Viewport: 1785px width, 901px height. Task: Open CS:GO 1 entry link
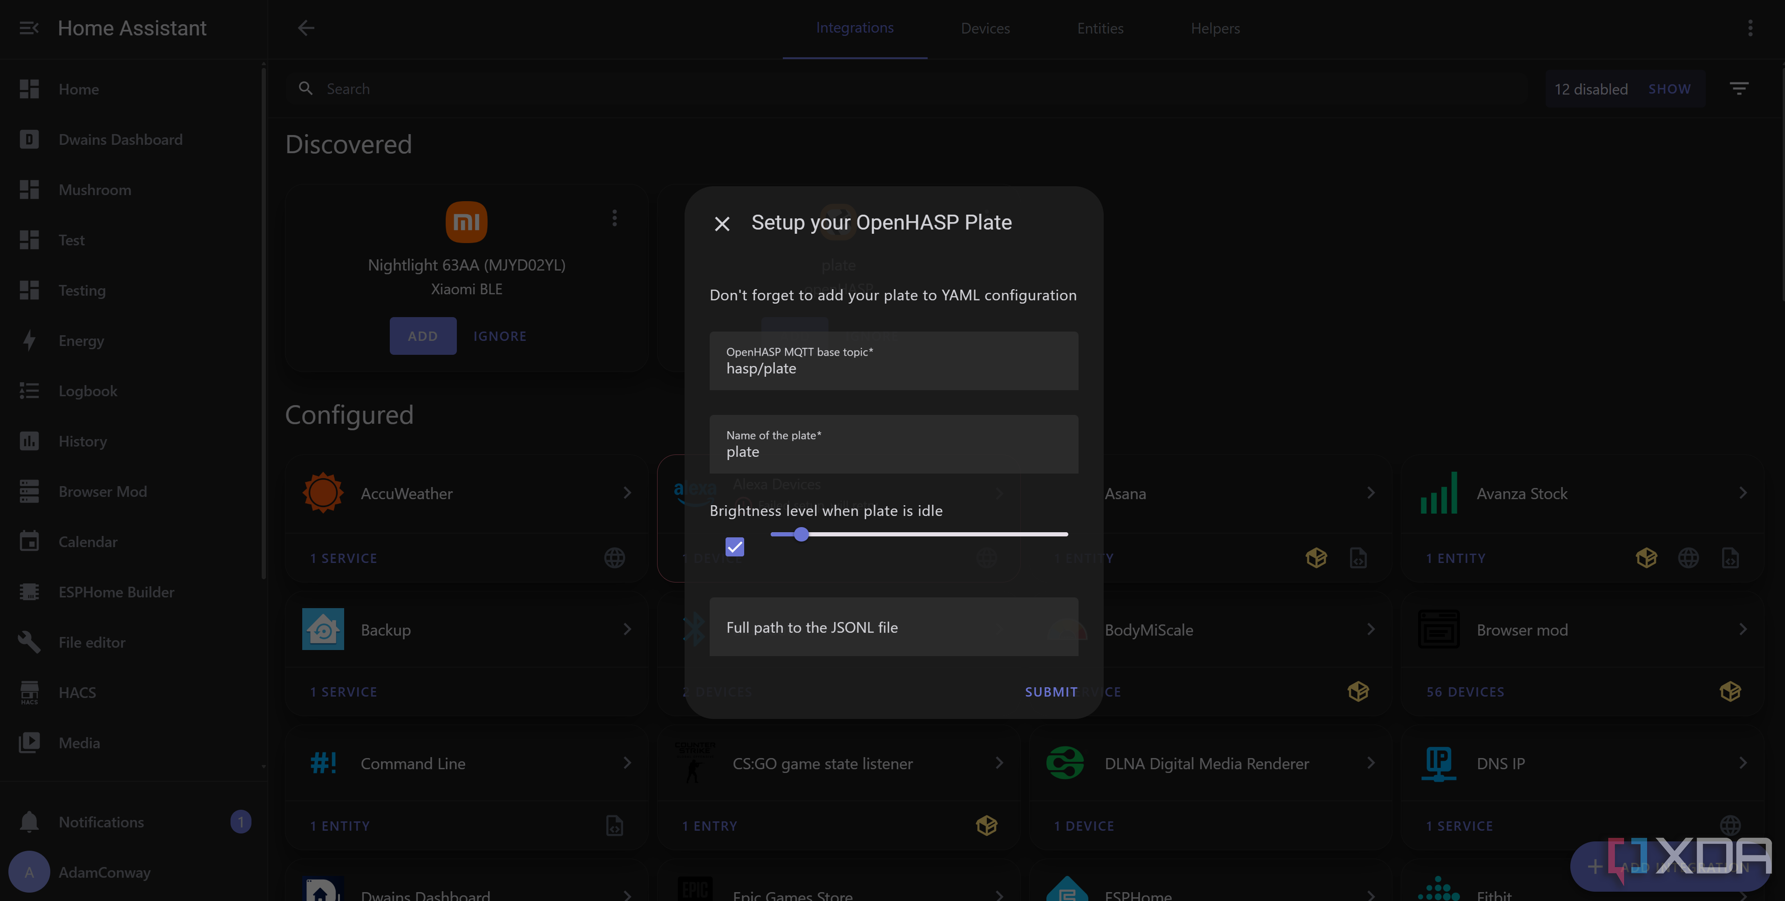pyautogui.click(x=710, y=826)
